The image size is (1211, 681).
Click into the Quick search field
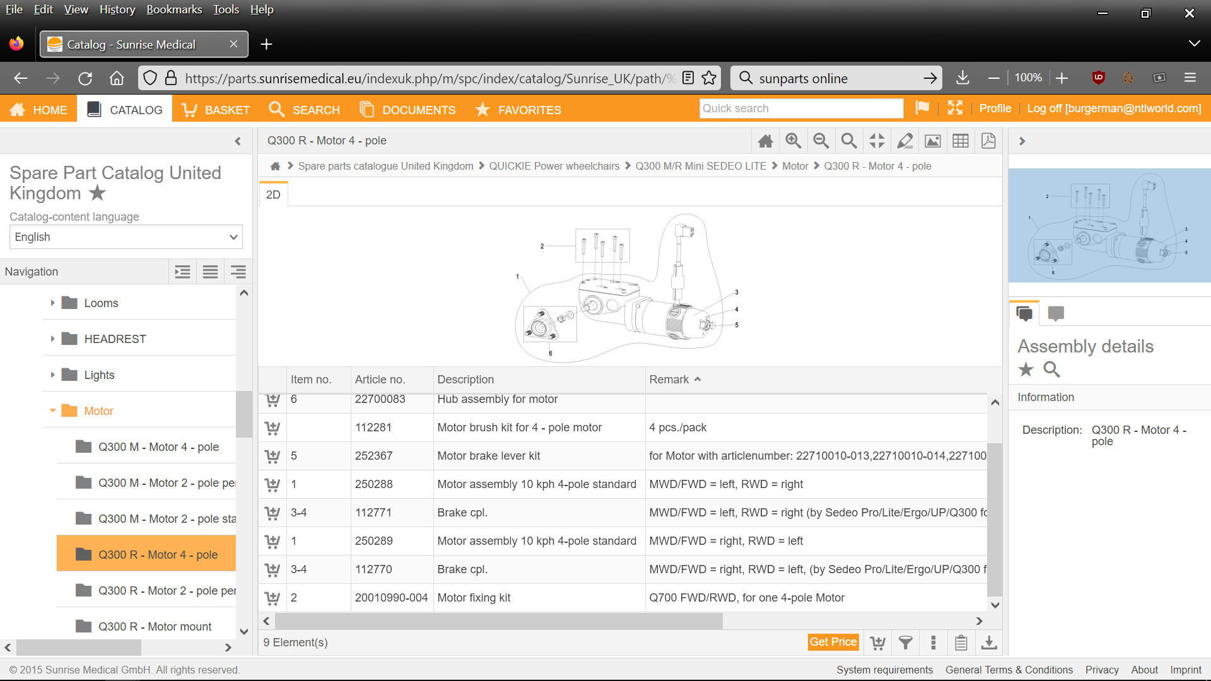coord(801,108)
